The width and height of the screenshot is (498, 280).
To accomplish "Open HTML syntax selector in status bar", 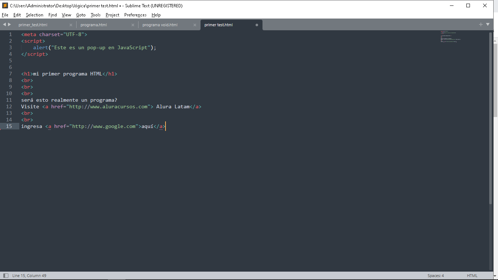I will [x=472, y=276].
